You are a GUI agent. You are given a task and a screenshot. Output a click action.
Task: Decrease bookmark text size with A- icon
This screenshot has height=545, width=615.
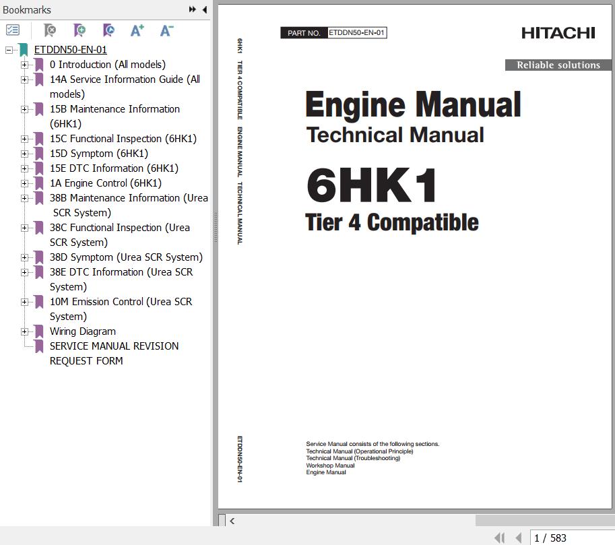166,30
